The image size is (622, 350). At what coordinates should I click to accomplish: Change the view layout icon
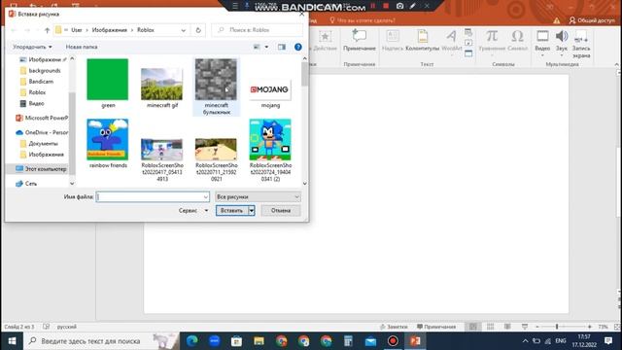pyautogui.click(x=257, y=47)
